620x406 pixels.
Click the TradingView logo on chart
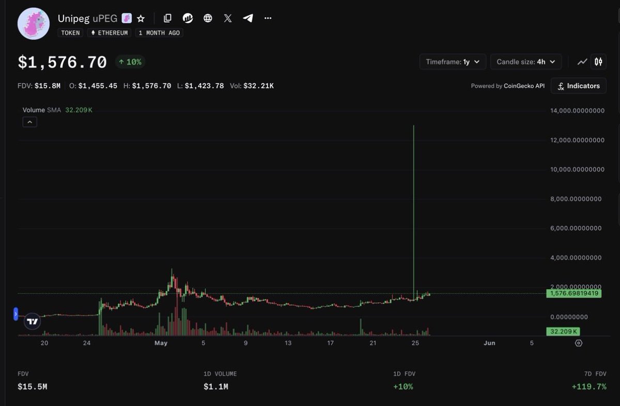(x=32, y=321)
